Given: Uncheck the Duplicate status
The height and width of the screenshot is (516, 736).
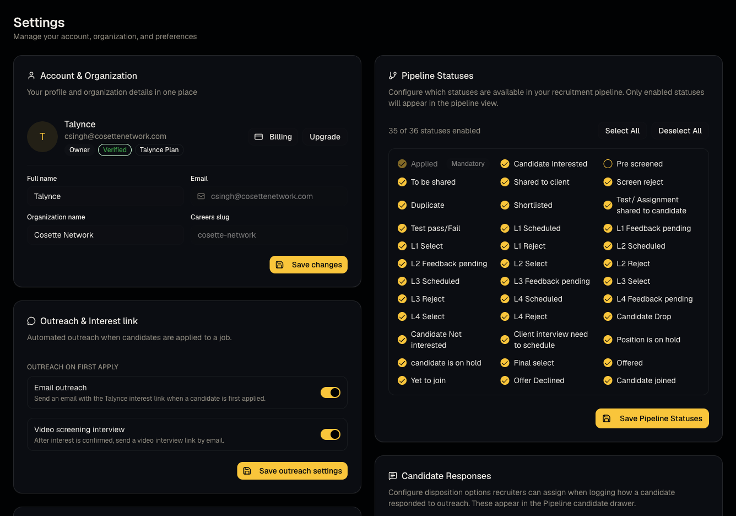Looking at the screenshot, I should point(402,205).
